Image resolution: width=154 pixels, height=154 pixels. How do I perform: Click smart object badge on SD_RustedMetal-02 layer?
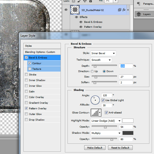tap(120, 10)
